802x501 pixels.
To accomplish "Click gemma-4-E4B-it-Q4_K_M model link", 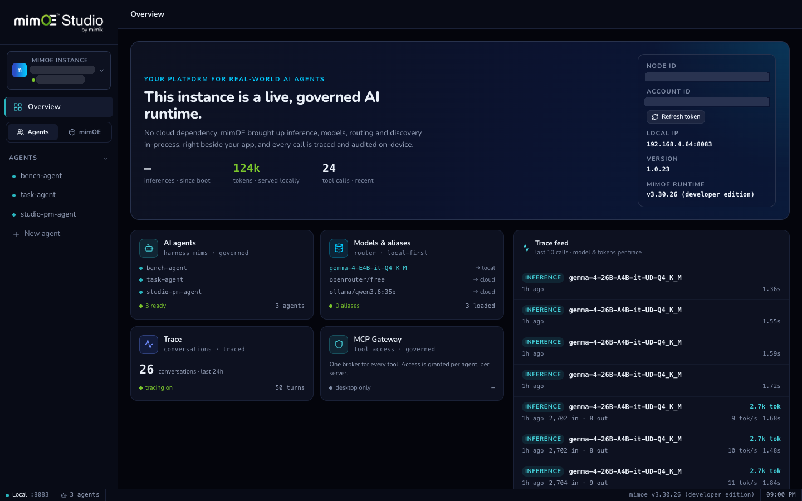I will (x=368, y=268).
